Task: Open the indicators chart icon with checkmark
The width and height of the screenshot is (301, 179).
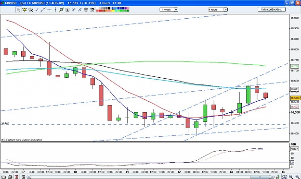Action: click(62, 10)
